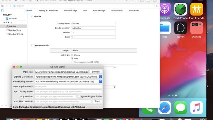The image size is (213, 120).
Task: Open the Find Friends app
Action: [197, 9]
